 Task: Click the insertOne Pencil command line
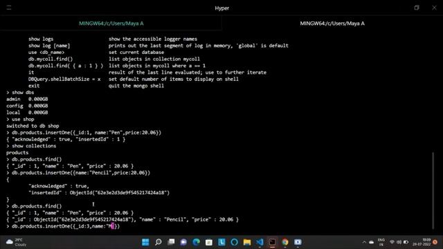(x=78, y=173)
